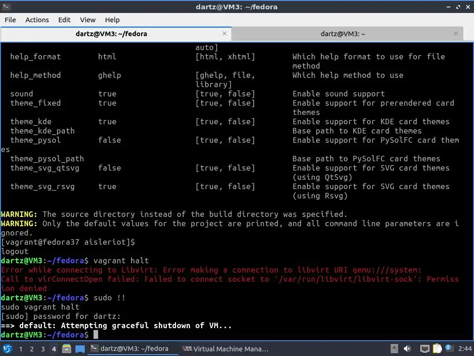Click the 'sudo vagrant halt' line
This screenshot has width=474, height=356.
[40, 307]
